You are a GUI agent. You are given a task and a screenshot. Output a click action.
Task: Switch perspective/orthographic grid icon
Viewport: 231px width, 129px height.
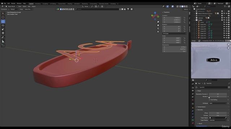point(158,32)
